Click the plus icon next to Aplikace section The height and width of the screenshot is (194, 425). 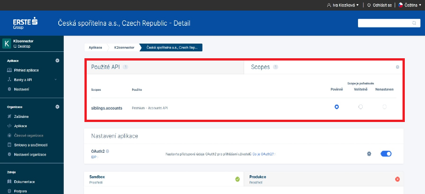(x=57, y=61)
